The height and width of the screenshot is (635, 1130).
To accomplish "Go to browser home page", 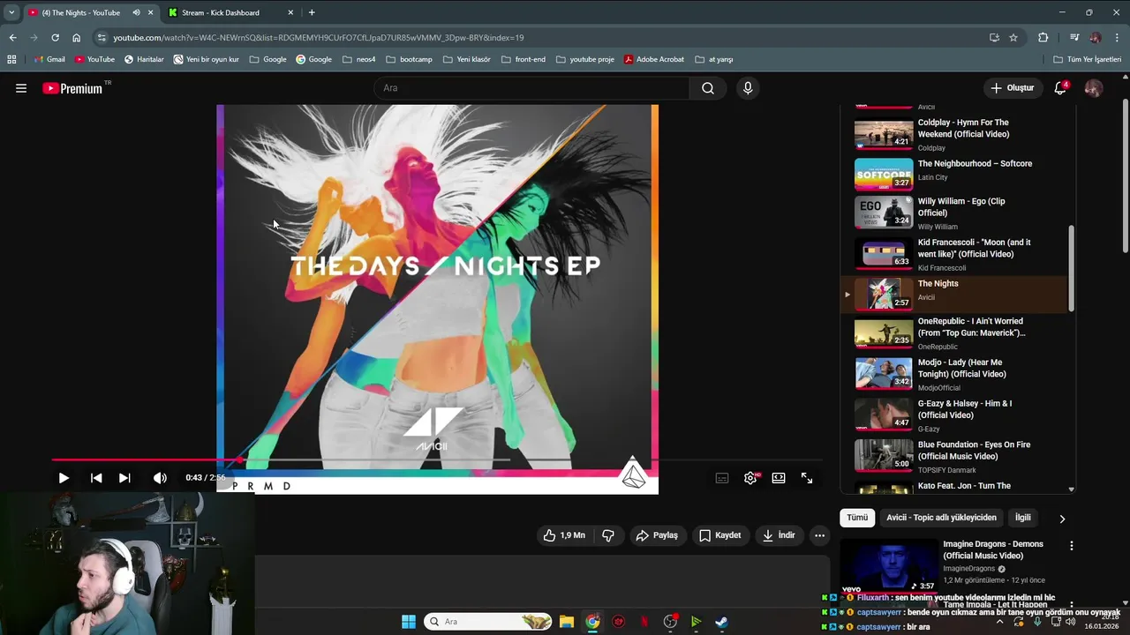I will (x=76, y=37).
